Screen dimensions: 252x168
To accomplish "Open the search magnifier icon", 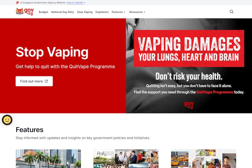I will 232,12.
